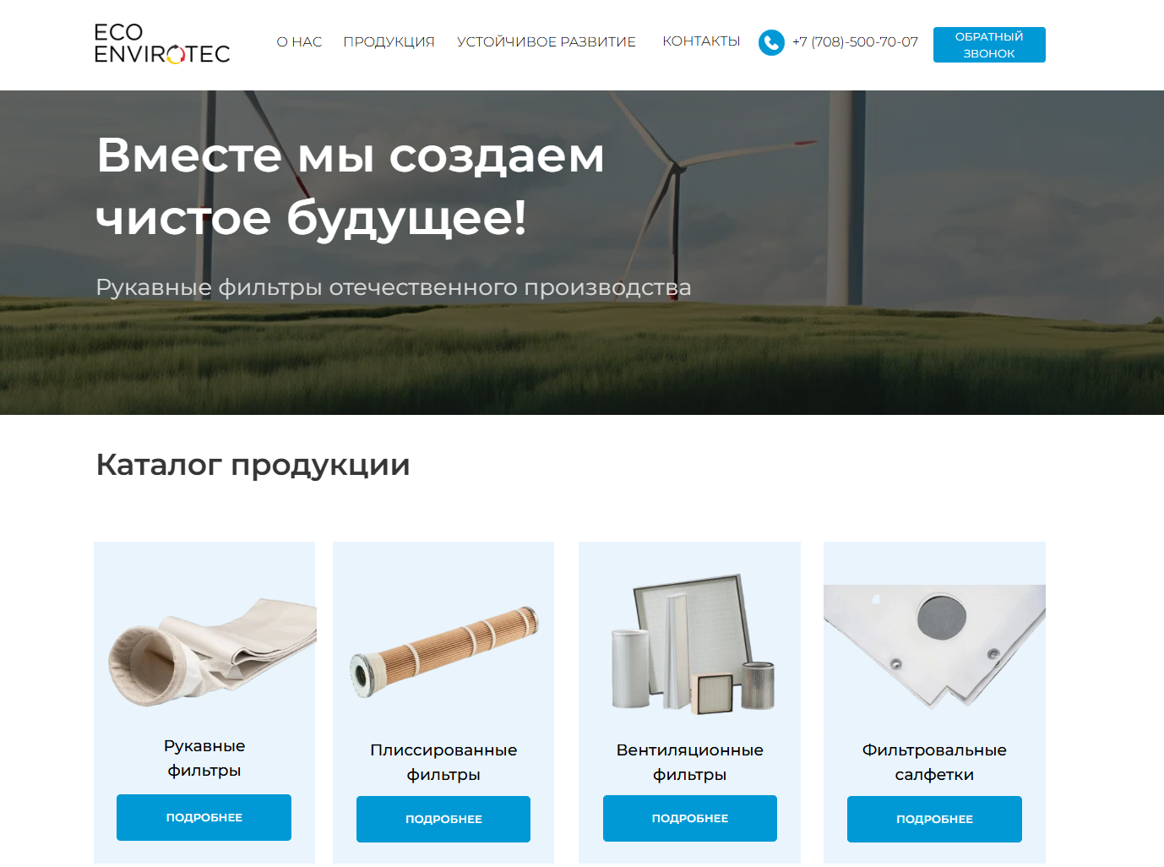Viewport: 1164px width, 867px height.
Task: Open the Фильтровальные салфетки title link
Action: click(934, 762)
